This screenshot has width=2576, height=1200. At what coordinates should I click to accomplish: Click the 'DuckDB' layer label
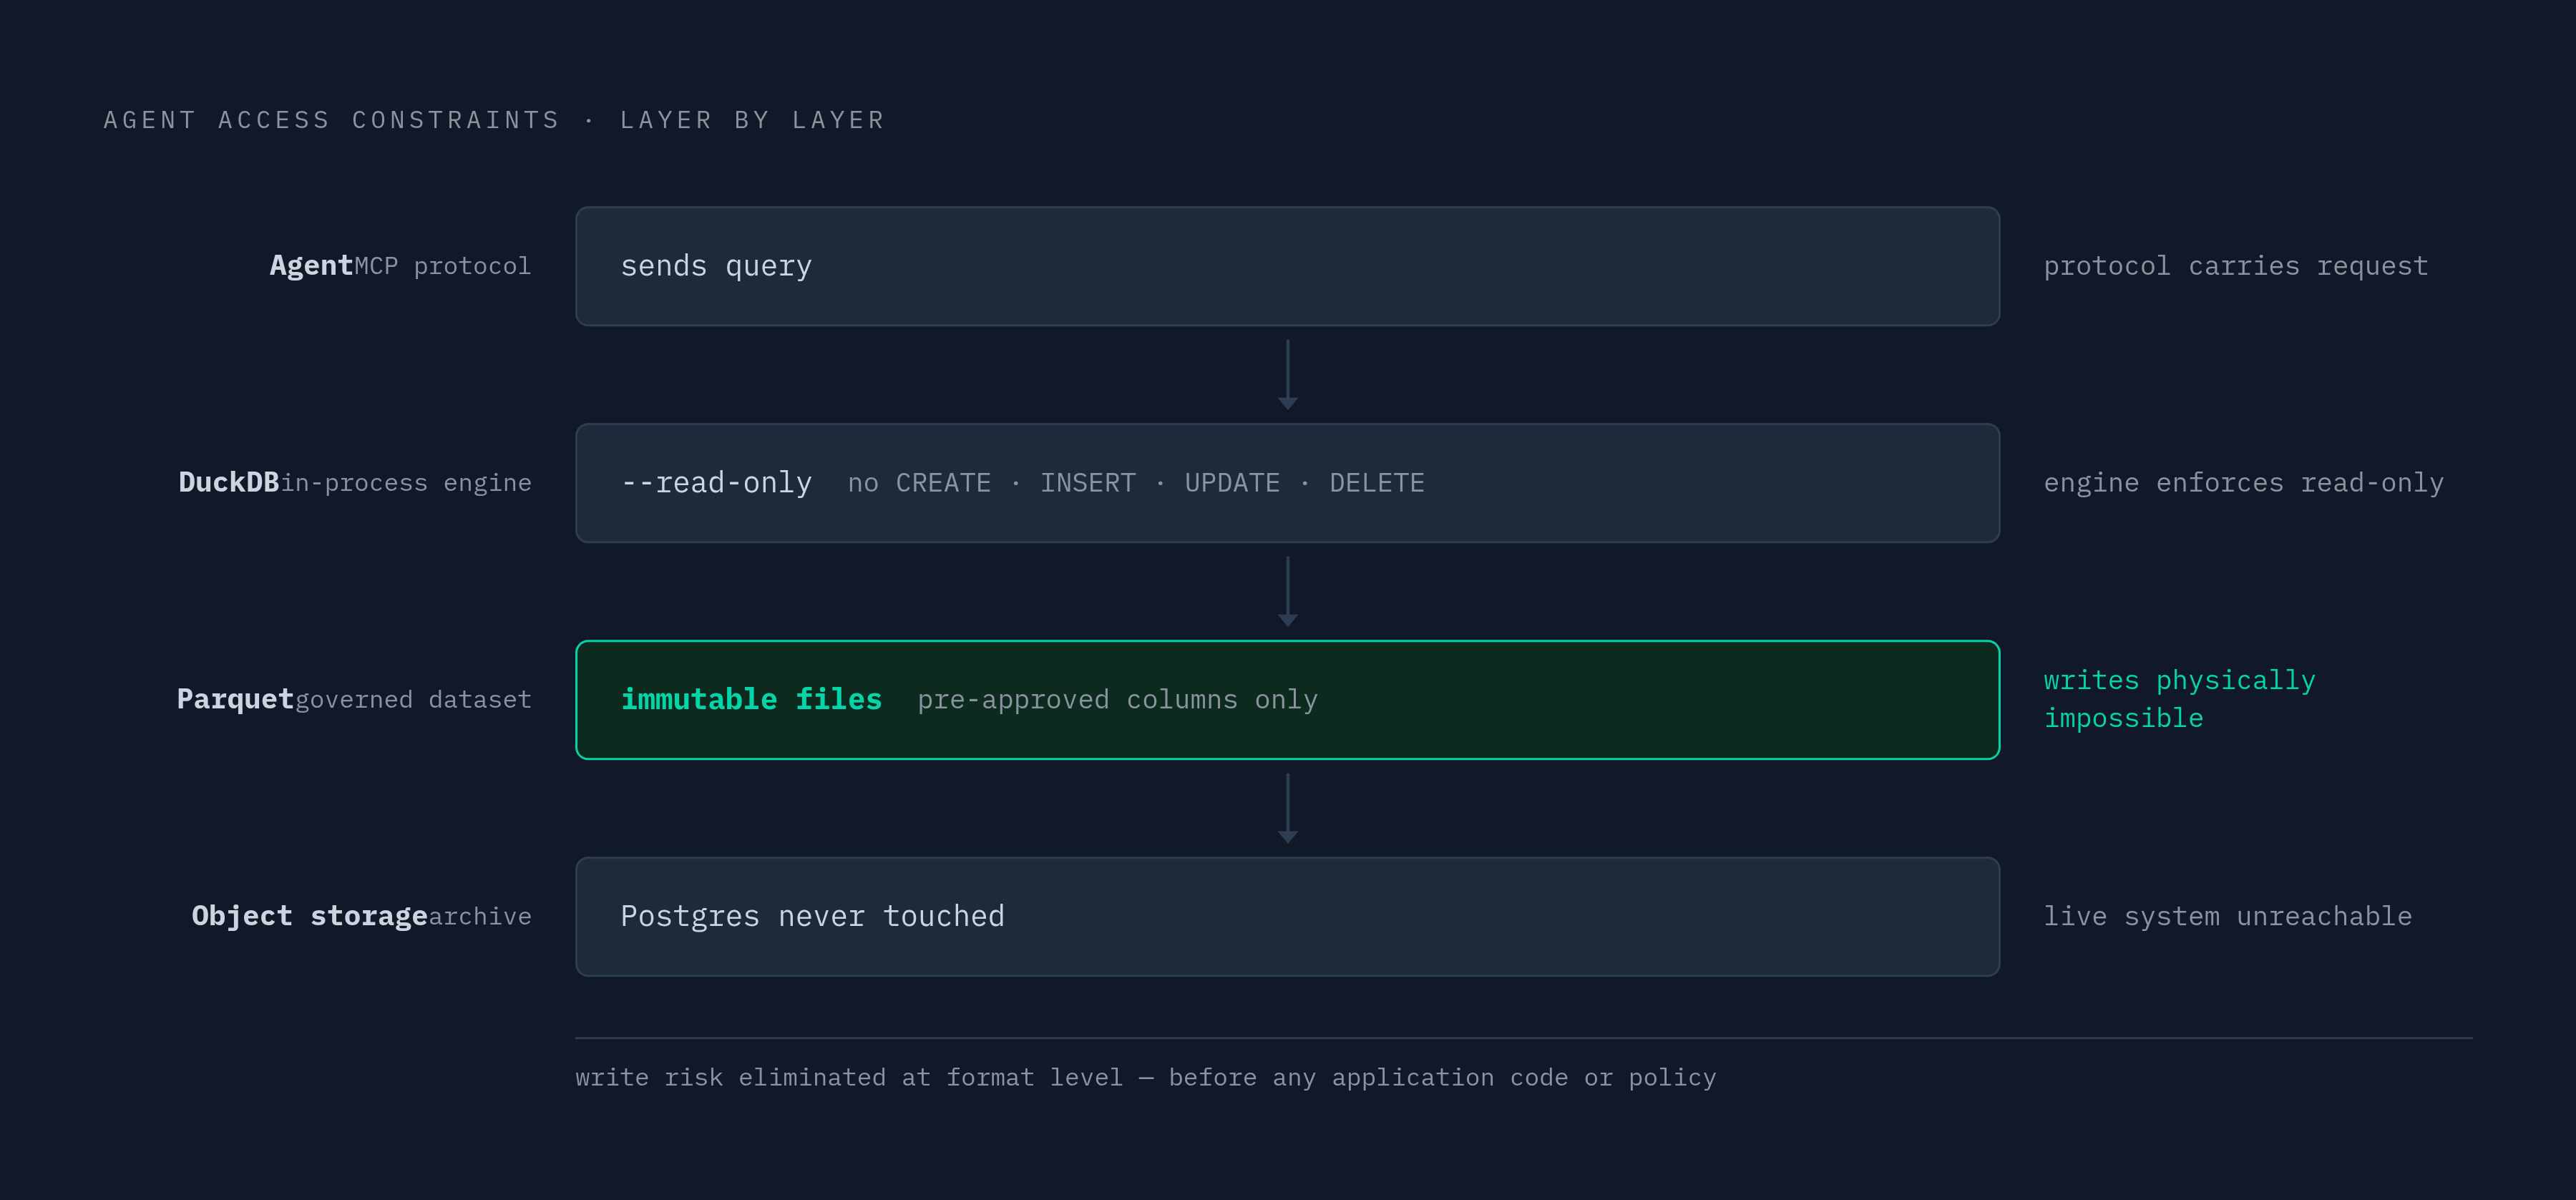[x=229, y=483]
